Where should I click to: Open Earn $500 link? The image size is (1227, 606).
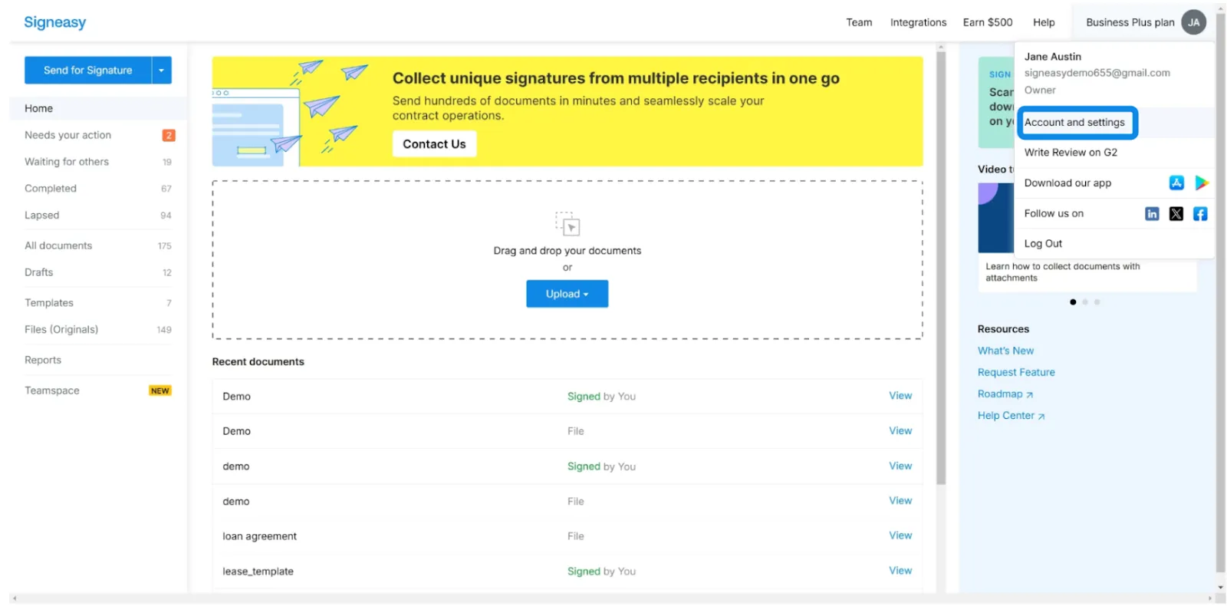tap(988, 22)
